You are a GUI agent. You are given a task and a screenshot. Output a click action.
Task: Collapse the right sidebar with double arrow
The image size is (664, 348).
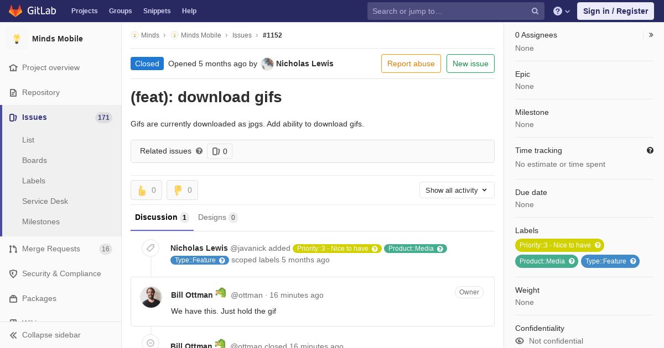click(651, 35)
